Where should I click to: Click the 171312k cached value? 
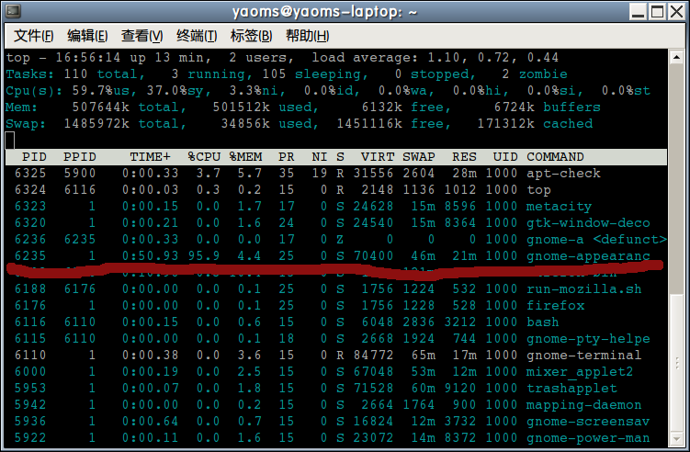tap(505, 124)
